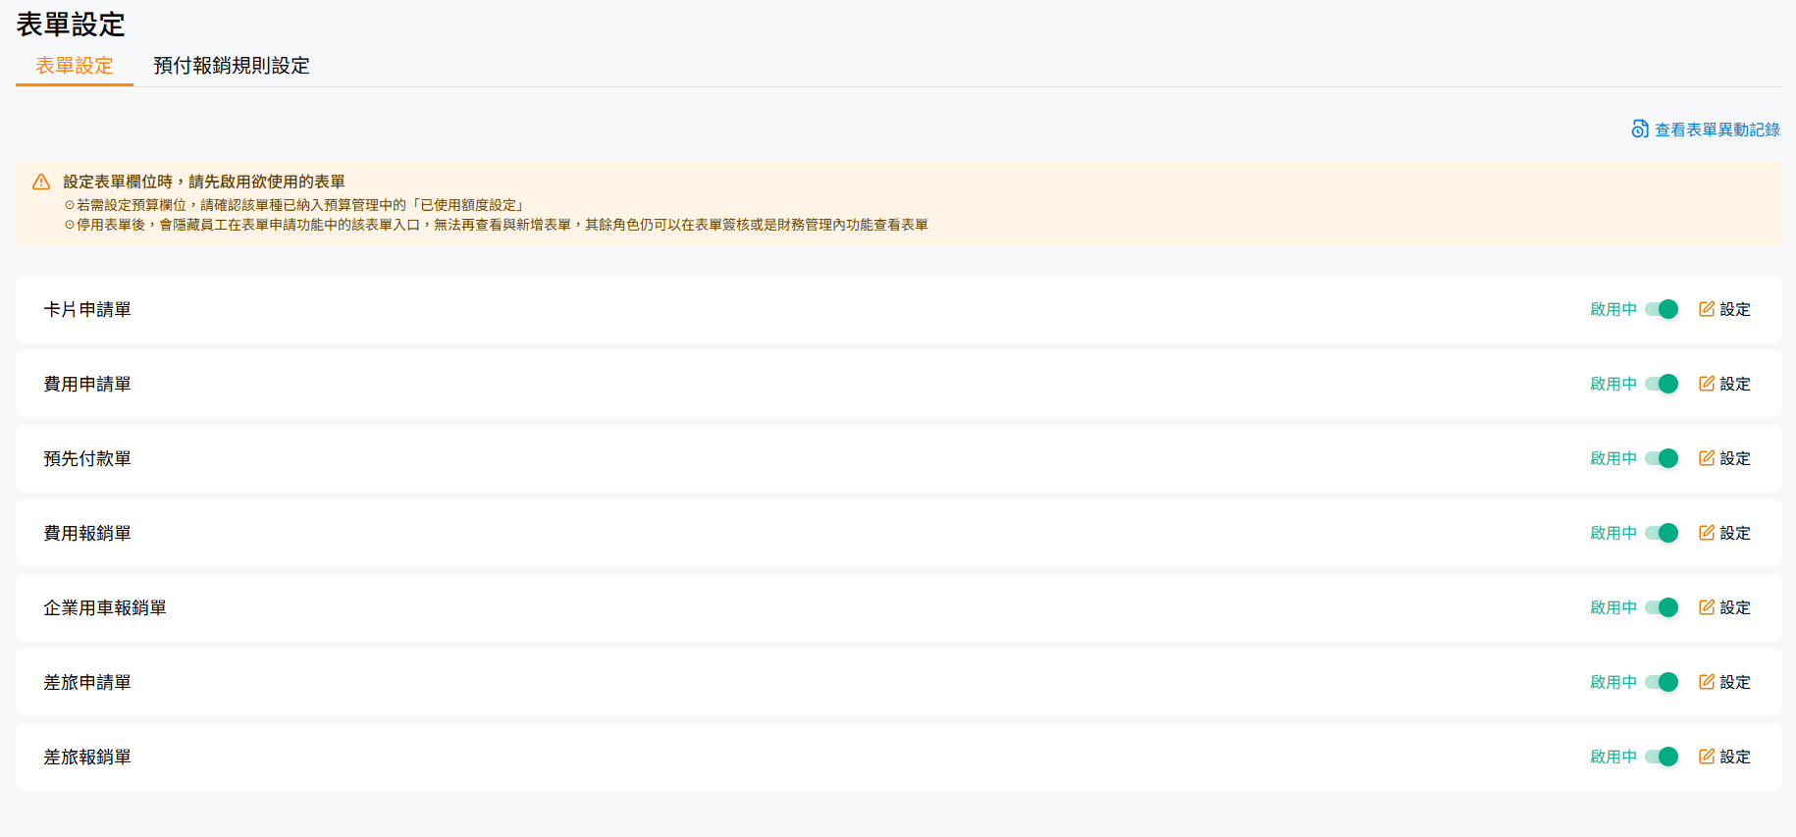This screenshot has height=837, width=1796.
Task: Click the 差旅申請單 form name
Action: tap(87, 682)
